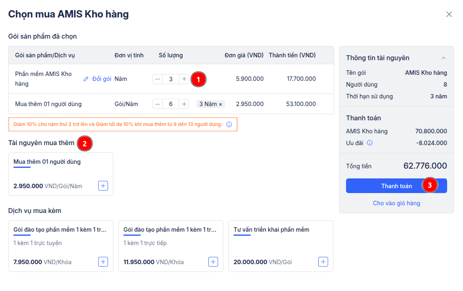Click the 2.950.000 unit price in the table
463x291 pixels.
click(250, 104)
